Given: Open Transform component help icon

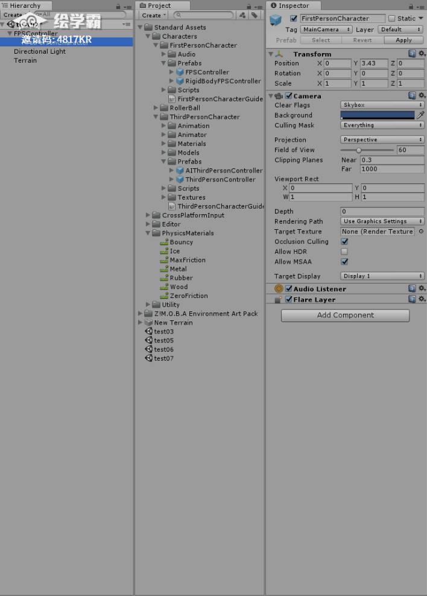Looking at the screenshot, I should 412,54.
